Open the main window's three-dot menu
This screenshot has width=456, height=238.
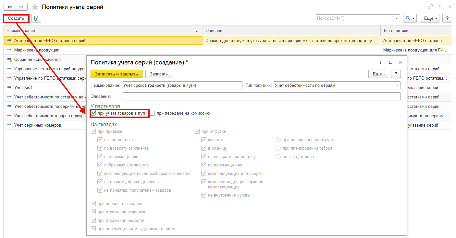coord(440,7)
